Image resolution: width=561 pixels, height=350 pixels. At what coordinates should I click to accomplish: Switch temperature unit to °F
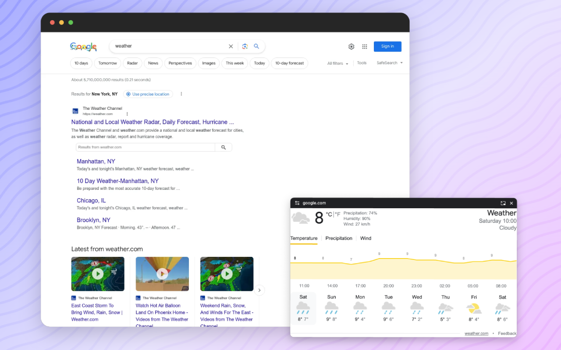[x=338, y=214]
